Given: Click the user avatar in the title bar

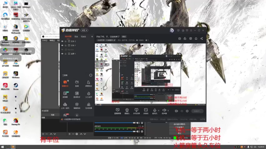Looking at the screenshot, I should (x=172, y=30).
